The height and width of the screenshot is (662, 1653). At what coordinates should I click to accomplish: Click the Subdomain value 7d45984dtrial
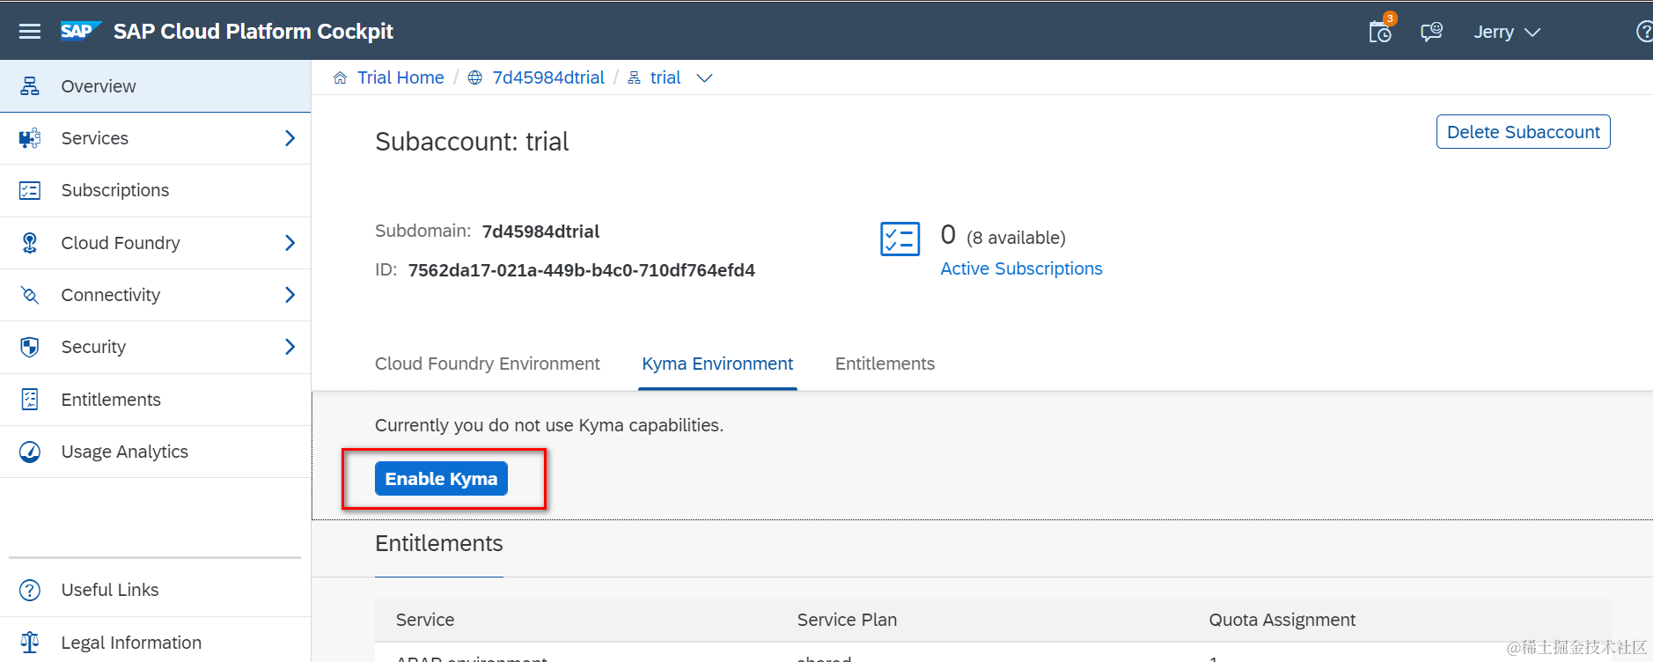pos(540,232)
